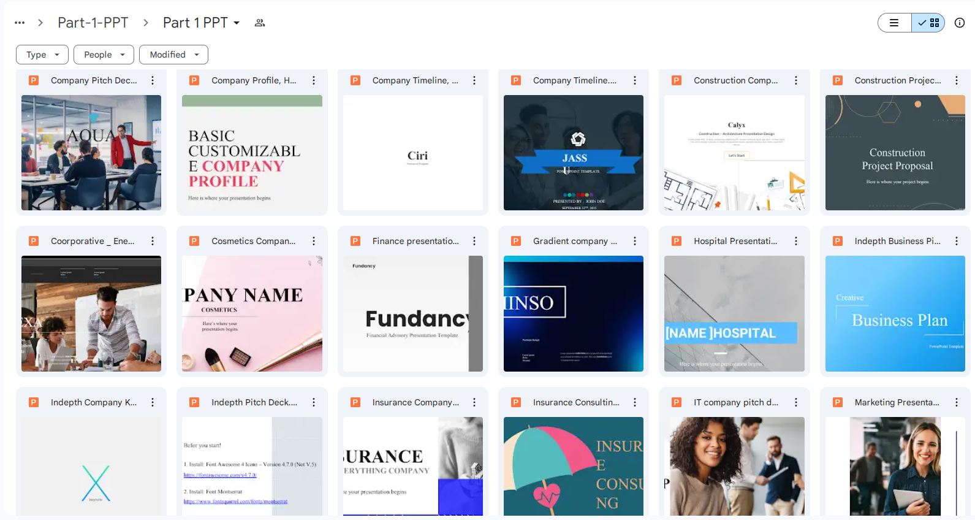975x520 pixels.
Task: Expand the Type filter dropdown
Action: 42,55
